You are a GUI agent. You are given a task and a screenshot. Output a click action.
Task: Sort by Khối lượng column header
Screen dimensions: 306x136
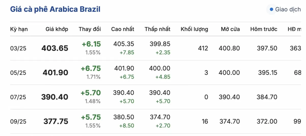[x=194, y=29]
